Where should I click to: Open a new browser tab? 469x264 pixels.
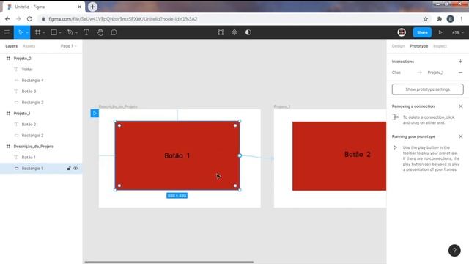[x=93, y=7]
